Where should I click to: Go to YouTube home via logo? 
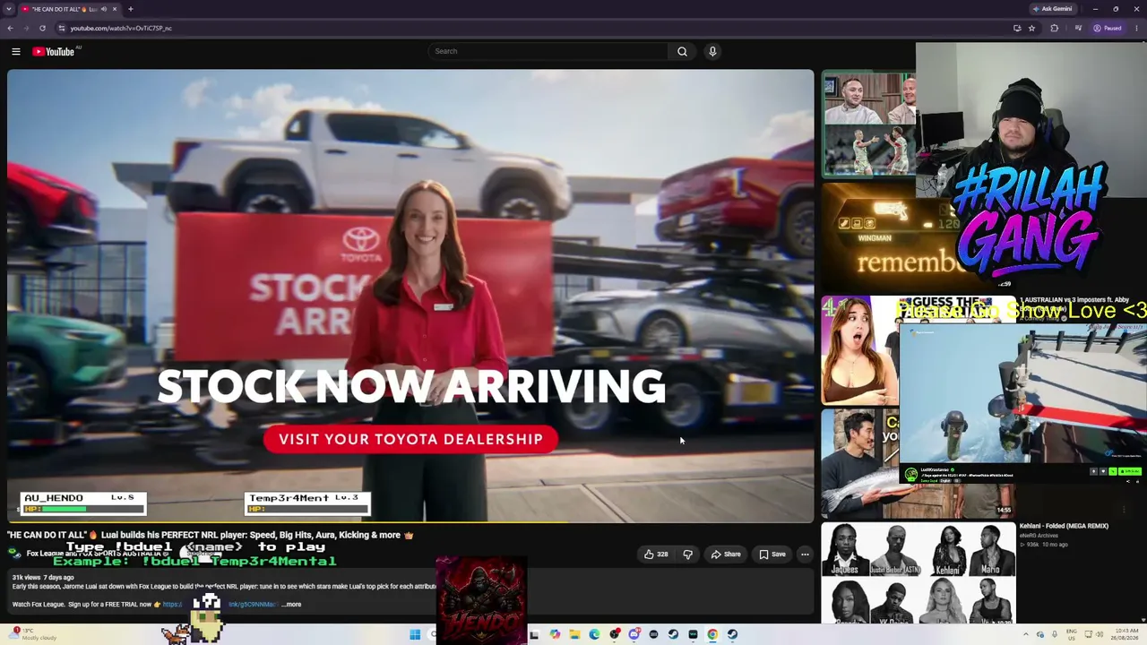click(54, 51)
